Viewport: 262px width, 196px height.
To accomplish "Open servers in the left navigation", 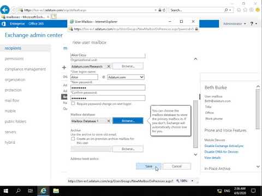I will (x=10, y=132).
